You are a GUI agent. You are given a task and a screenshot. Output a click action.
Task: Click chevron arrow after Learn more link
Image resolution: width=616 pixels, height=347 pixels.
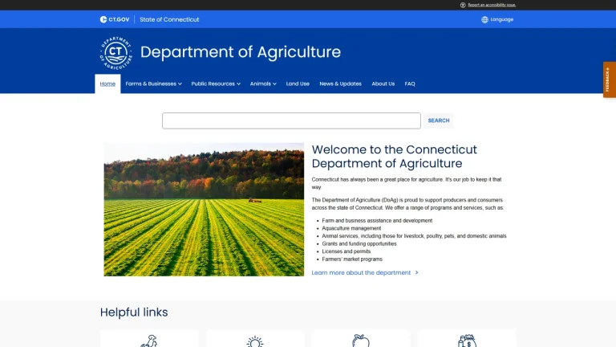pos(417,272)
